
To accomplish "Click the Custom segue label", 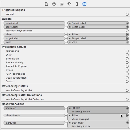I will click(x=10, y=82).
